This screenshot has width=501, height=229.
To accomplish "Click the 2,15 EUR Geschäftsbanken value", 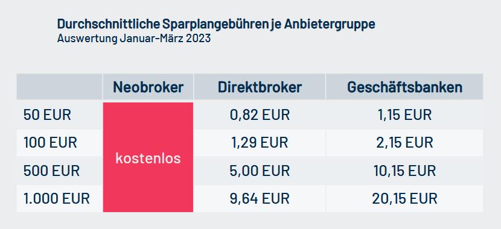I will click(404, 143).
